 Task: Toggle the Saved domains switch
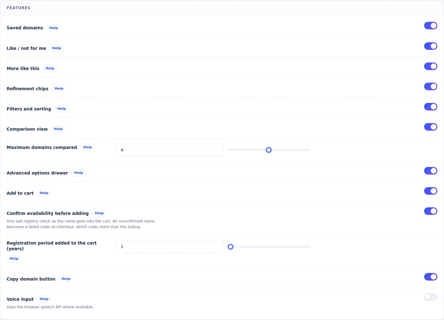(x=430, y=26)
